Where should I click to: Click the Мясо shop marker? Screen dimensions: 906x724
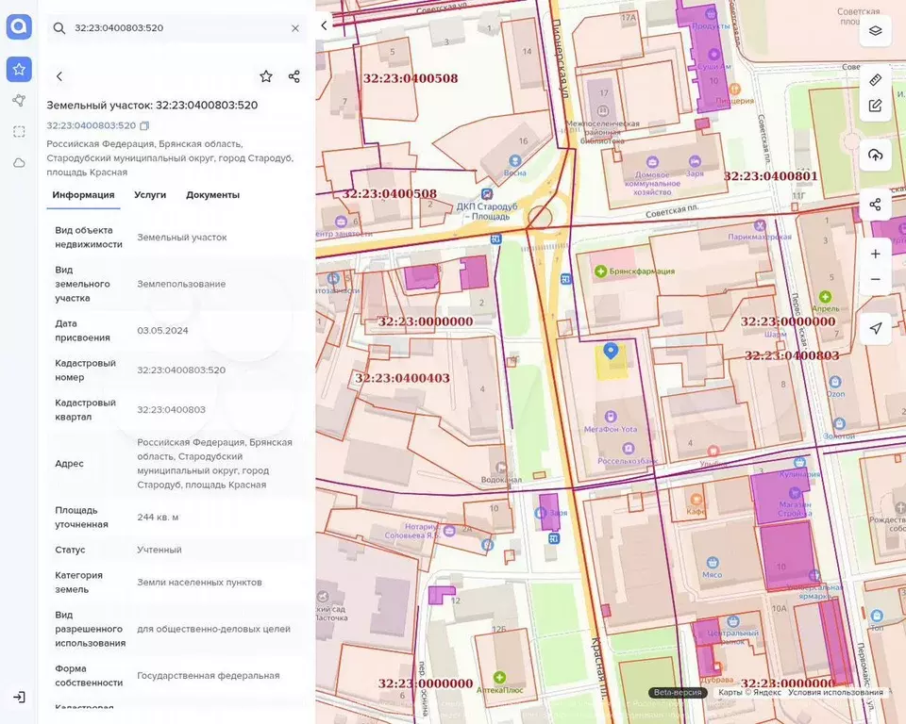(713, 562)
